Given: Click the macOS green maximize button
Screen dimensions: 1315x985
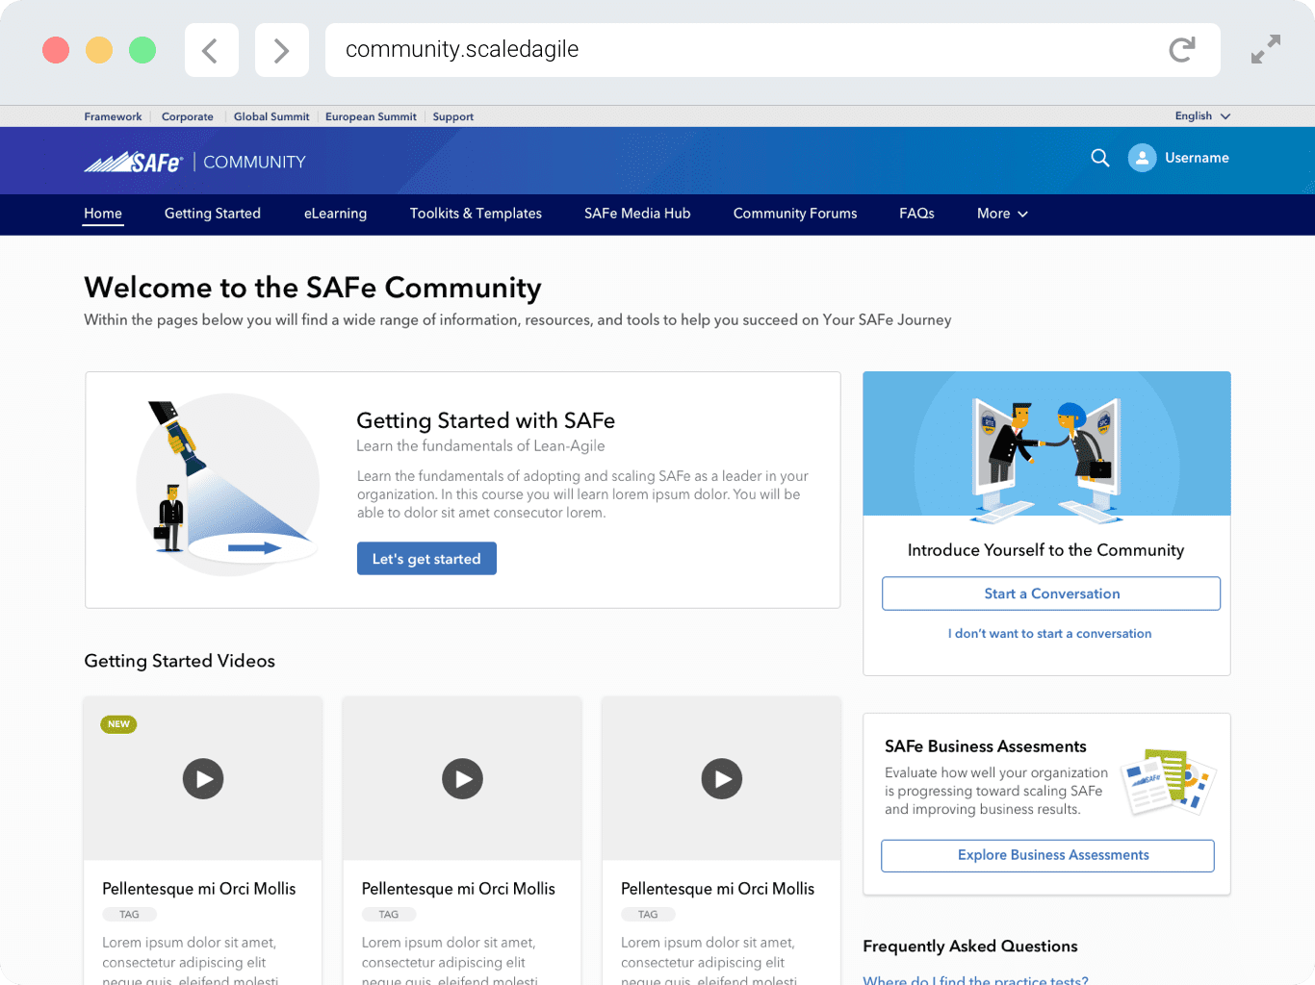Looking at the screenshot, I should (142, 50).
